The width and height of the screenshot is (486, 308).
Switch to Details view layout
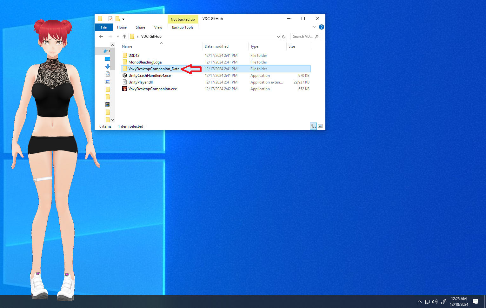pos(313,126)
